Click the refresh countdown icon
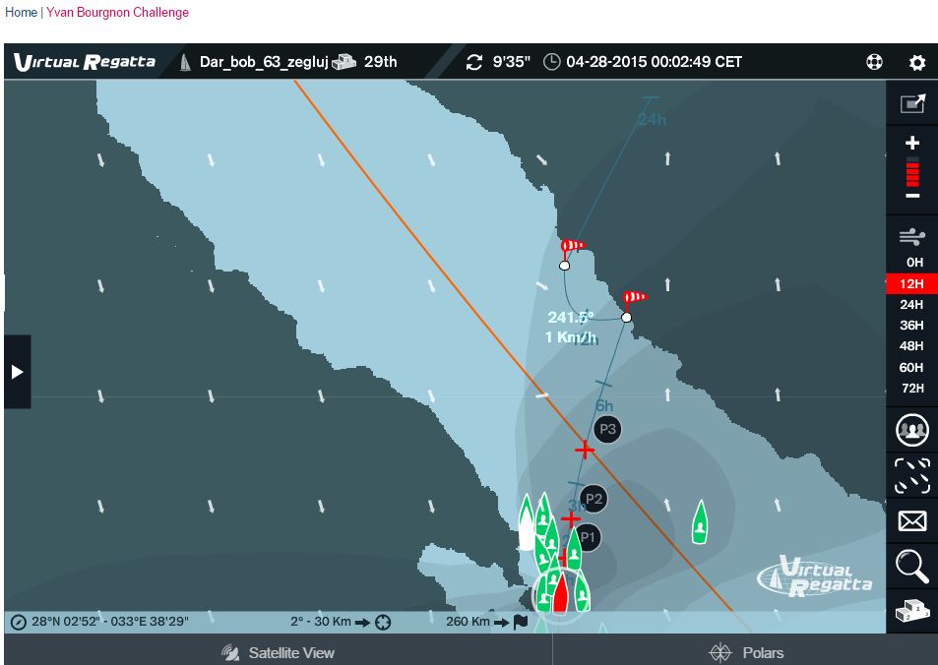Viewport: 938px width, 665px height. [x=474, y=62]
